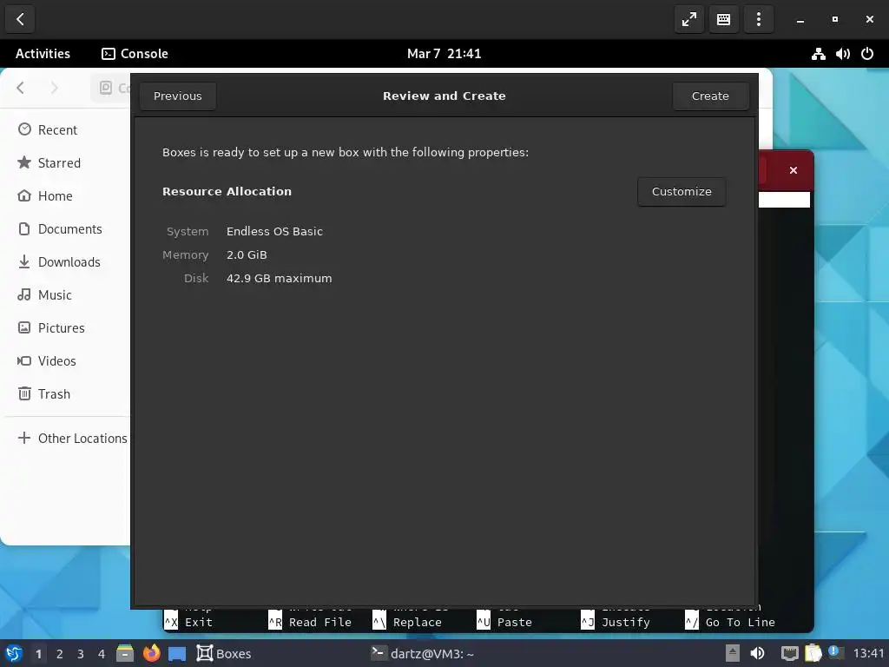
Task: Click the 2.0 GiB memory value
Action: pos(247,254)
